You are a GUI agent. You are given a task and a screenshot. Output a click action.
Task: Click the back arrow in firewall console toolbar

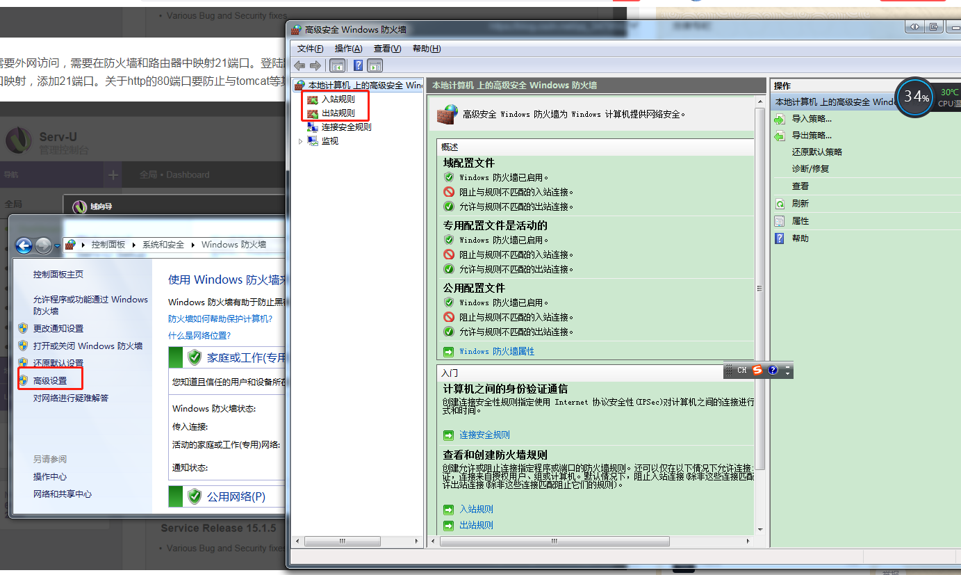click(299, 65)
